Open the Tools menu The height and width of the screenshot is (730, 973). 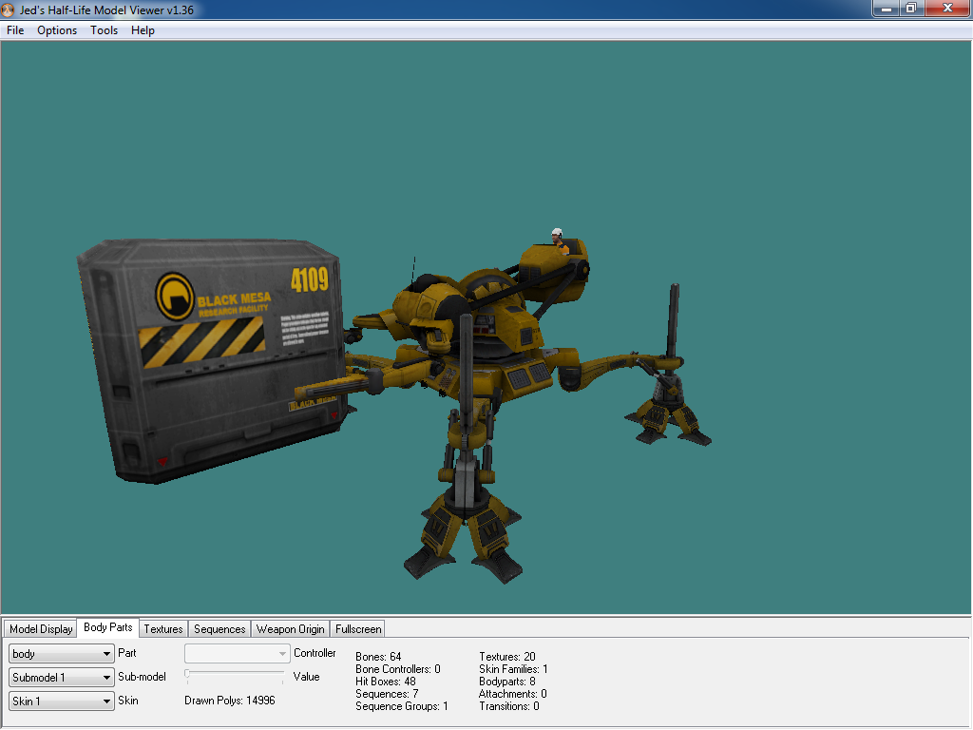(x=104, y=30)
